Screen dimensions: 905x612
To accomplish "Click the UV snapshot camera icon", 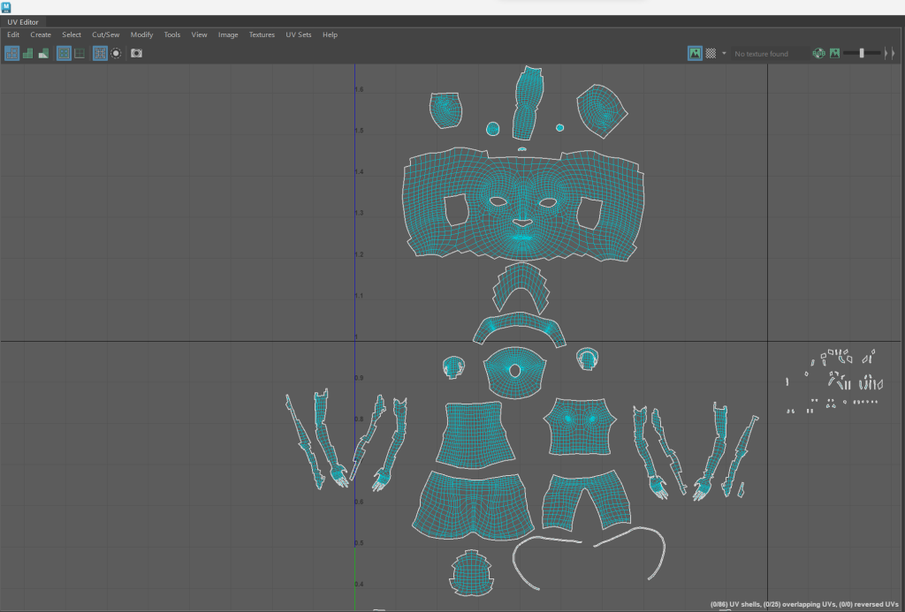I will [x=136, y=53].
